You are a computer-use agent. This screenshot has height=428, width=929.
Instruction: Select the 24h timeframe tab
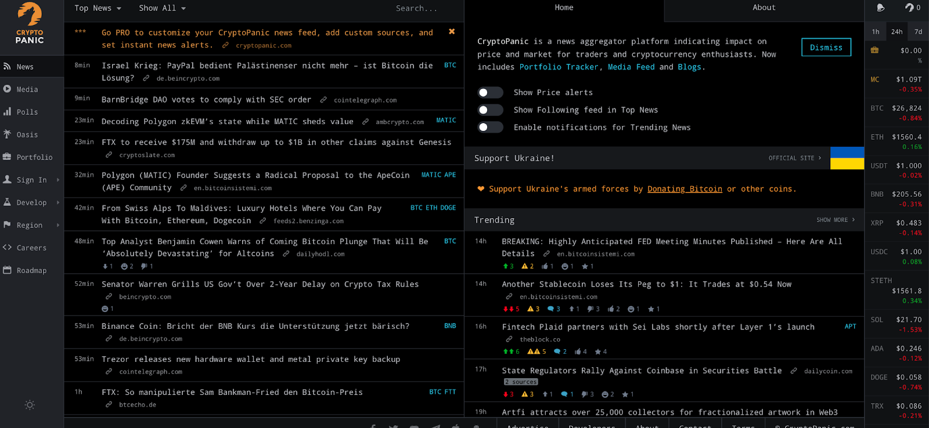click(x=897, y=32)
